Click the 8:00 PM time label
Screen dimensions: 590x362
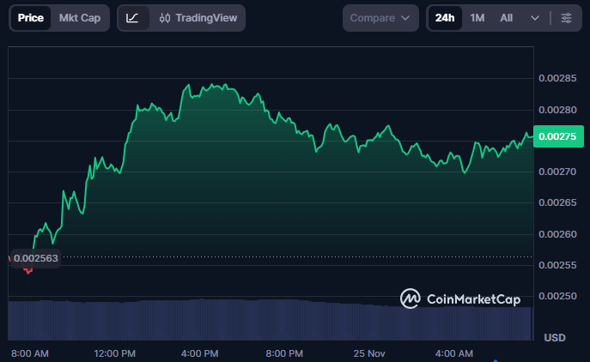coord(284,353)
